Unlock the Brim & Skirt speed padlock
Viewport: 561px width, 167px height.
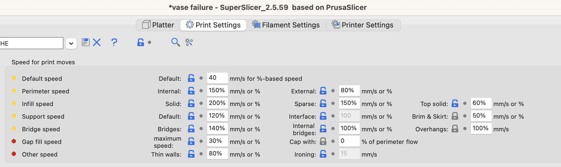pos(456,116)
